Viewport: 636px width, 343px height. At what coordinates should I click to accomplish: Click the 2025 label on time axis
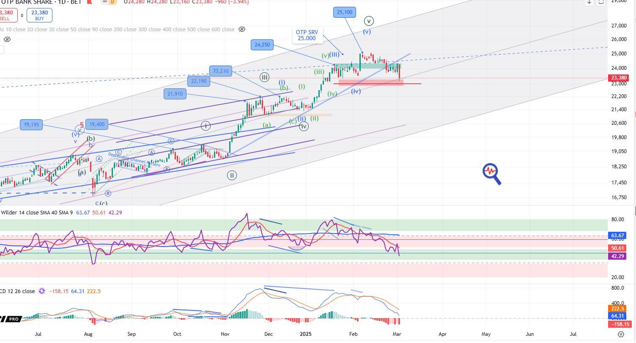[x=305, y=334]
